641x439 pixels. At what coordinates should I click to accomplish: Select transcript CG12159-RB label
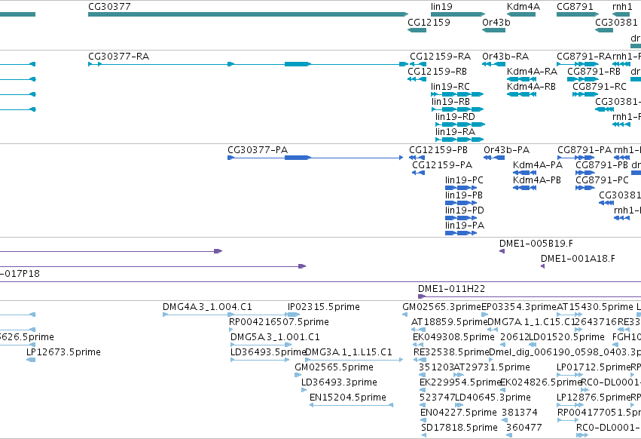tap(437, 71)
